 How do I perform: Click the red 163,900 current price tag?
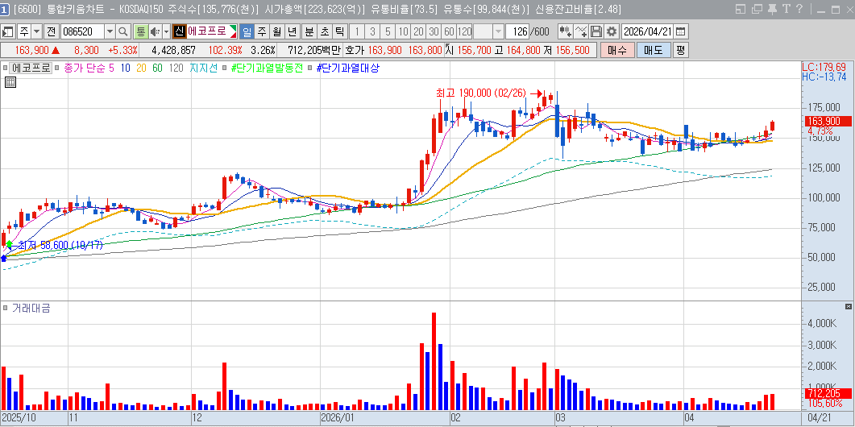point(827,121)
